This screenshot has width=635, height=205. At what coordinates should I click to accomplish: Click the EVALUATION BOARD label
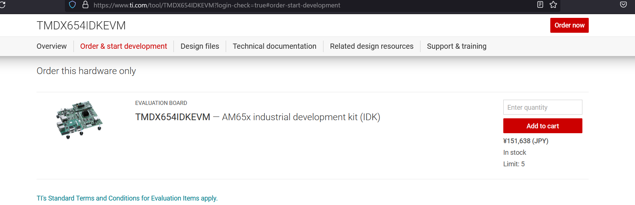point(161,103)
